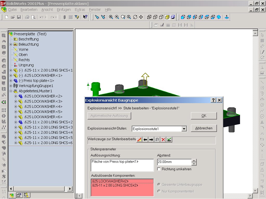Go to next step with right arrow

(151, 140)
